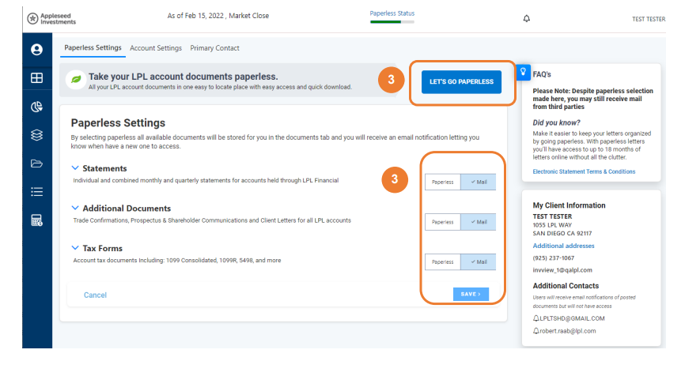Switch to the Primary Contact tab
The image size is (685, 376).
coord(214,48)
